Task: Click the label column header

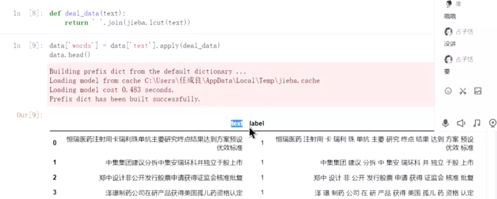Action: coord(257,123)
